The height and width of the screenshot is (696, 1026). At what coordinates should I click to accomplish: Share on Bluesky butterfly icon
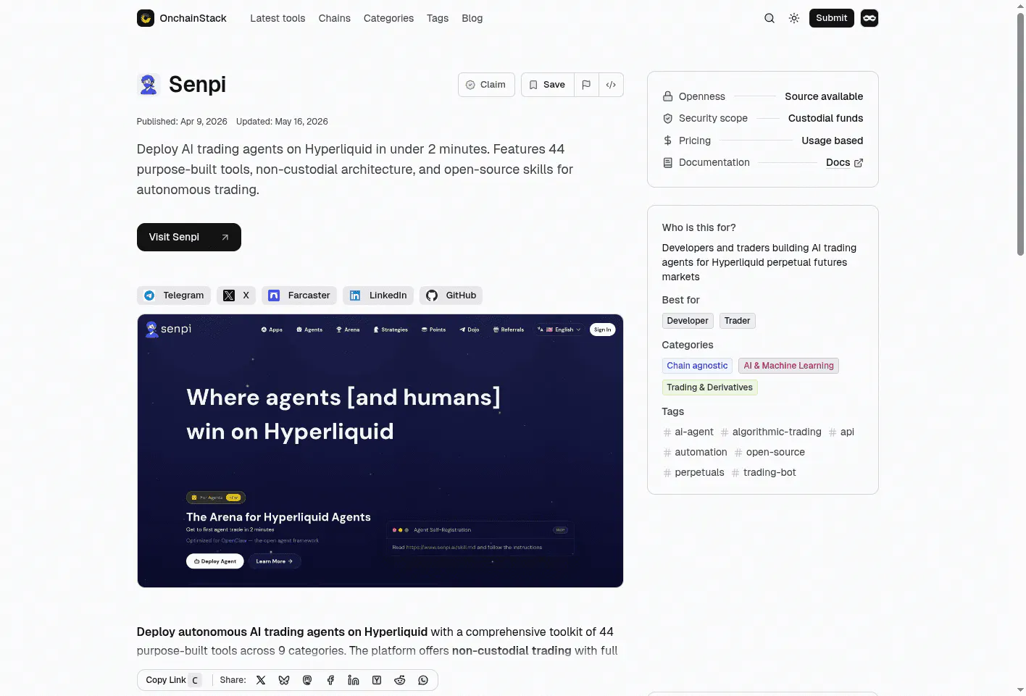tap(284, 680)
